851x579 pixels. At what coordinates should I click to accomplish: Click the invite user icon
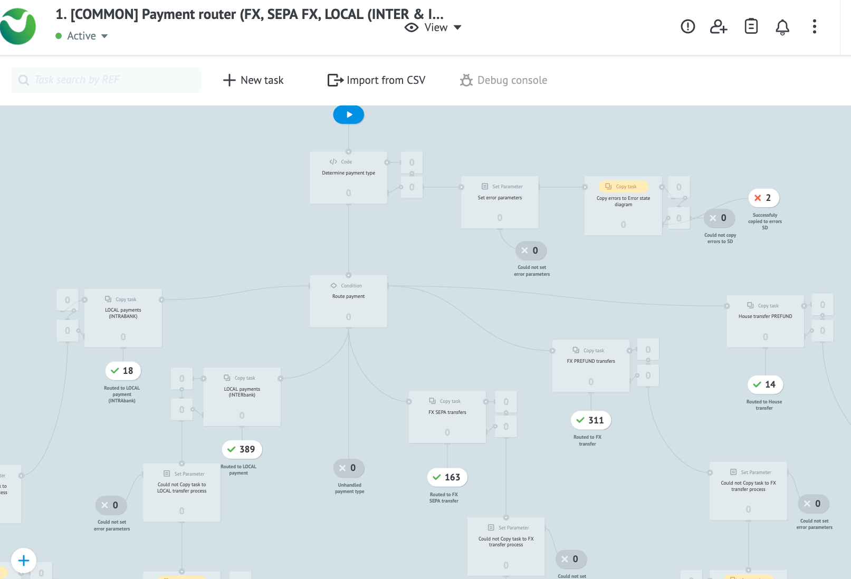point(719,26)
